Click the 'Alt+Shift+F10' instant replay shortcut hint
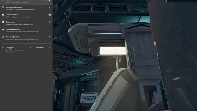197x111 pixels. point(20,10)
